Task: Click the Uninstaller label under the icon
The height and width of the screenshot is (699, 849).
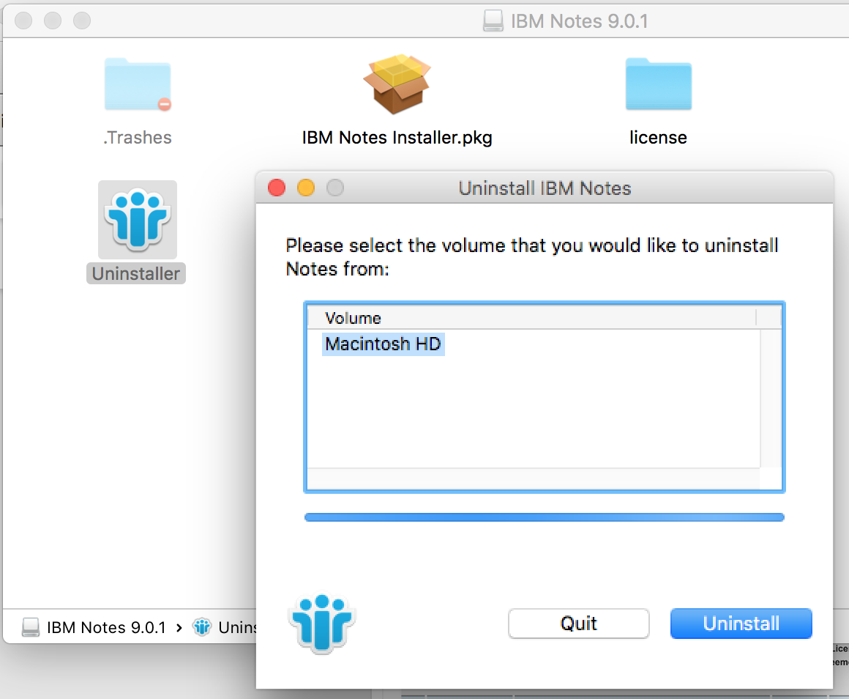Action: (136, 273)
